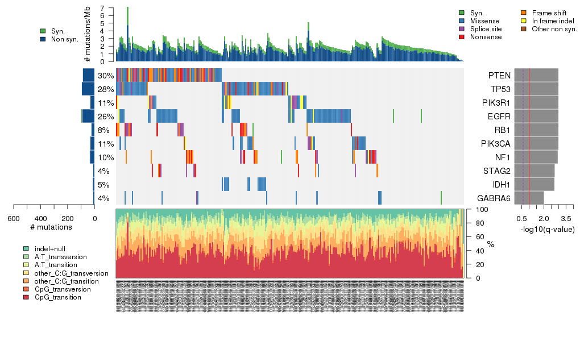Screen dimensions: 580x341
Task: Click the blue Missense legend swatch
Action: [x=461, y=20]
